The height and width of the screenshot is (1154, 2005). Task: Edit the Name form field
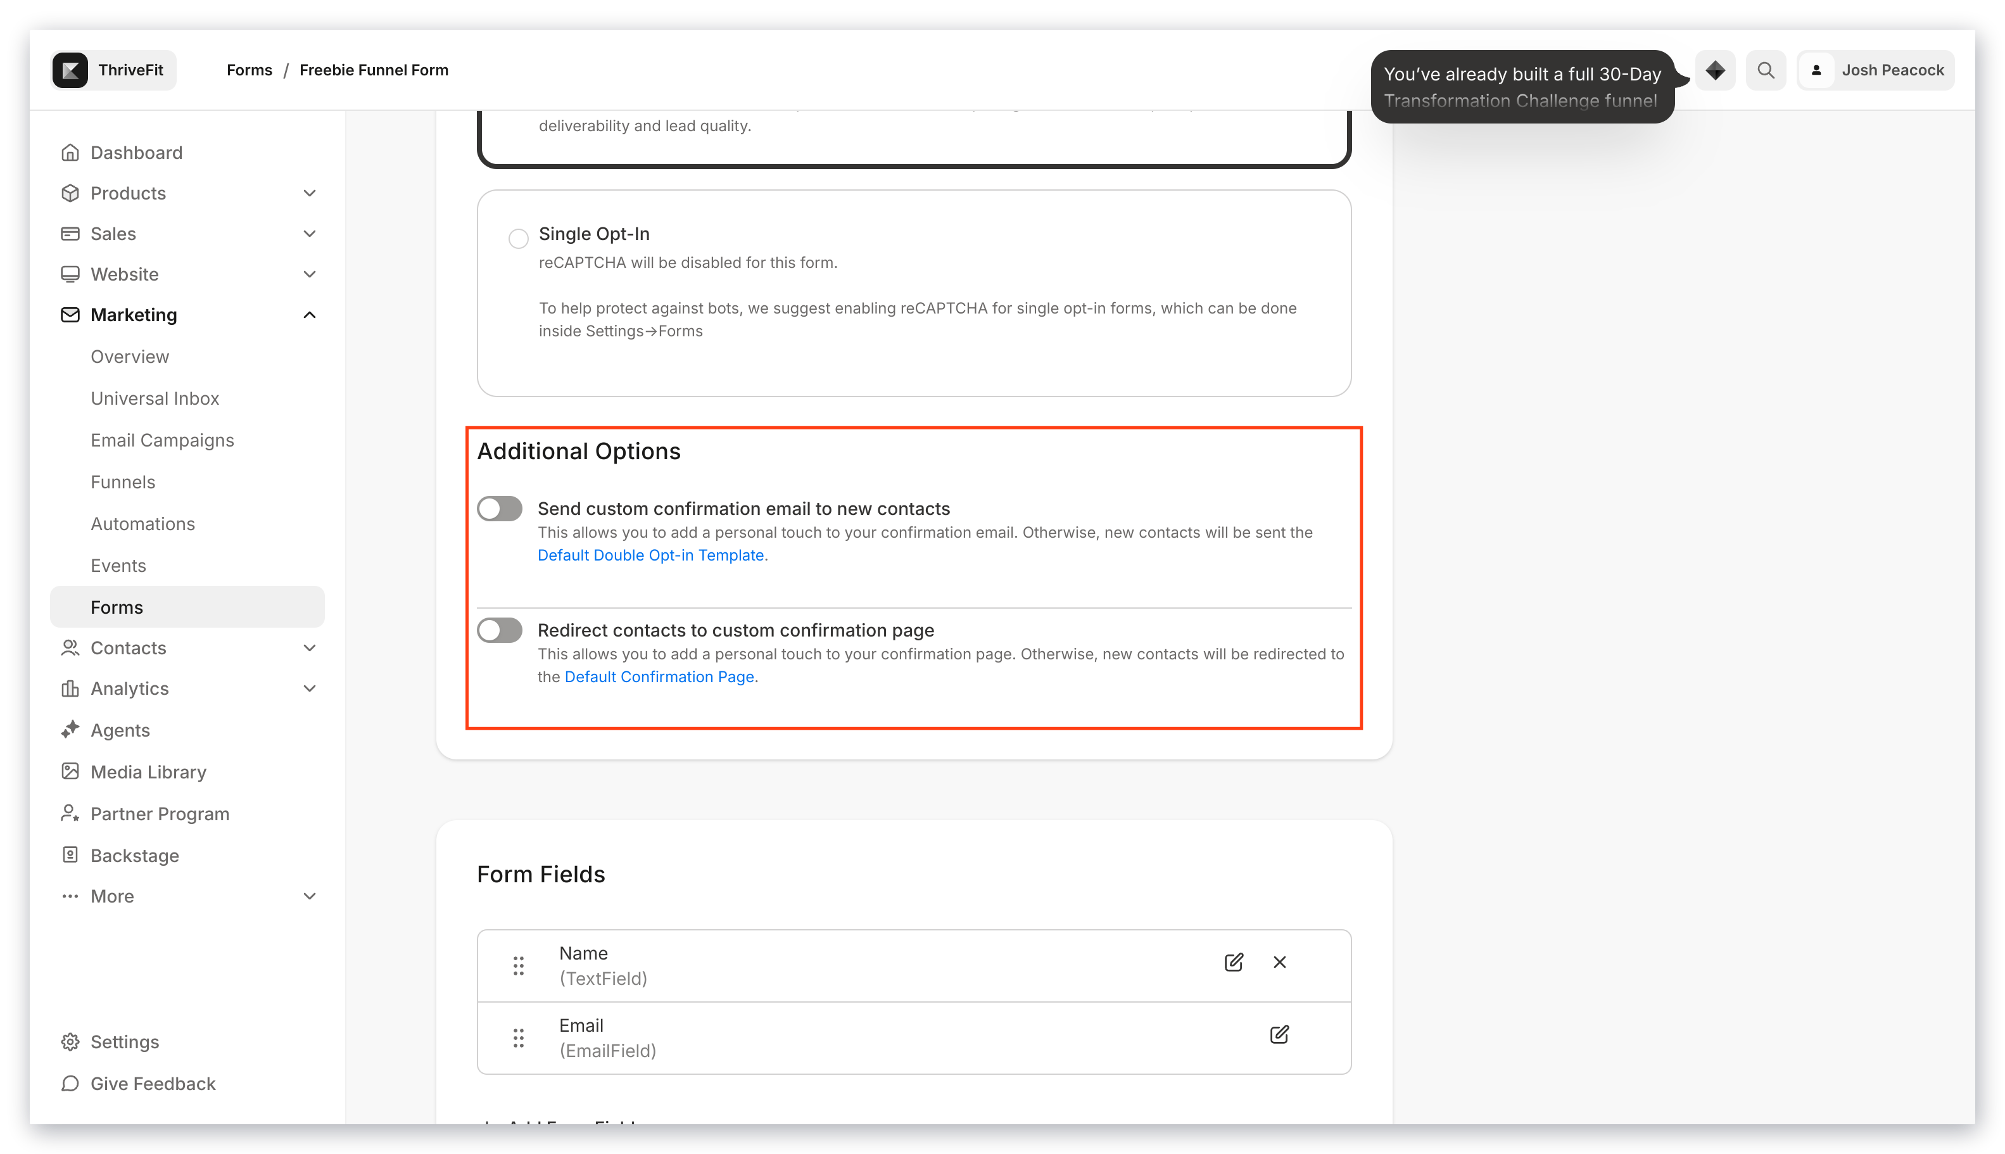(1233, 962)
